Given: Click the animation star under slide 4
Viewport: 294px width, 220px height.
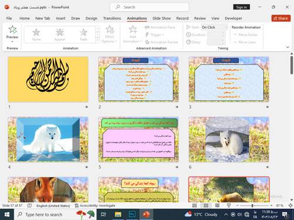Looking at the screenshot, I should point(86,167).
